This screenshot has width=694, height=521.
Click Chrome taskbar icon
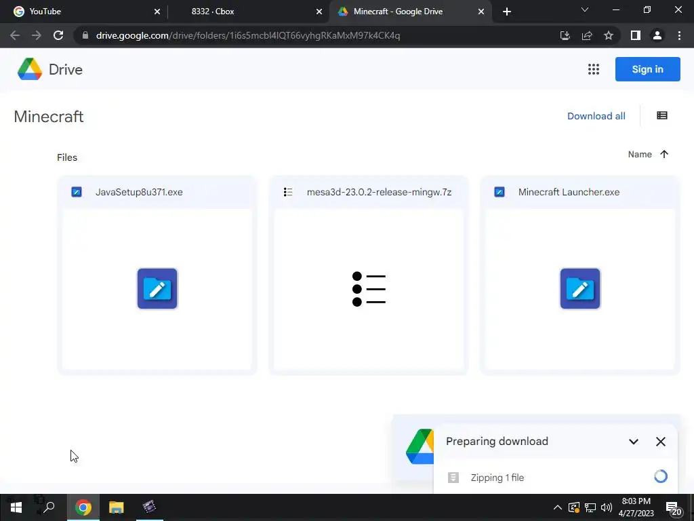click(x=83, y=507)
